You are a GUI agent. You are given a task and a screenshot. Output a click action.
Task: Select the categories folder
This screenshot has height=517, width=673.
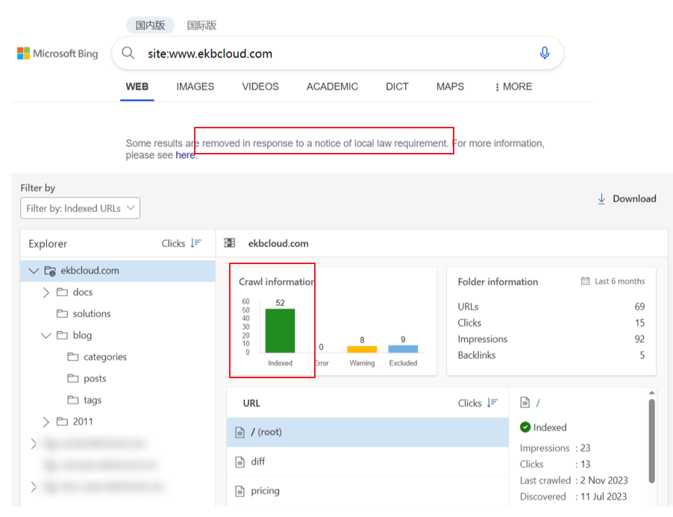pos(104,357)
